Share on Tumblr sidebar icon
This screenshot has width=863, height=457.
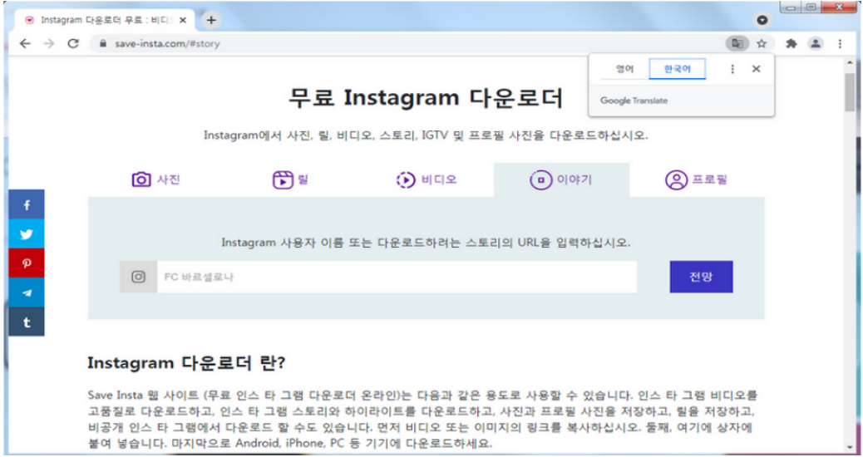[27, 322]
